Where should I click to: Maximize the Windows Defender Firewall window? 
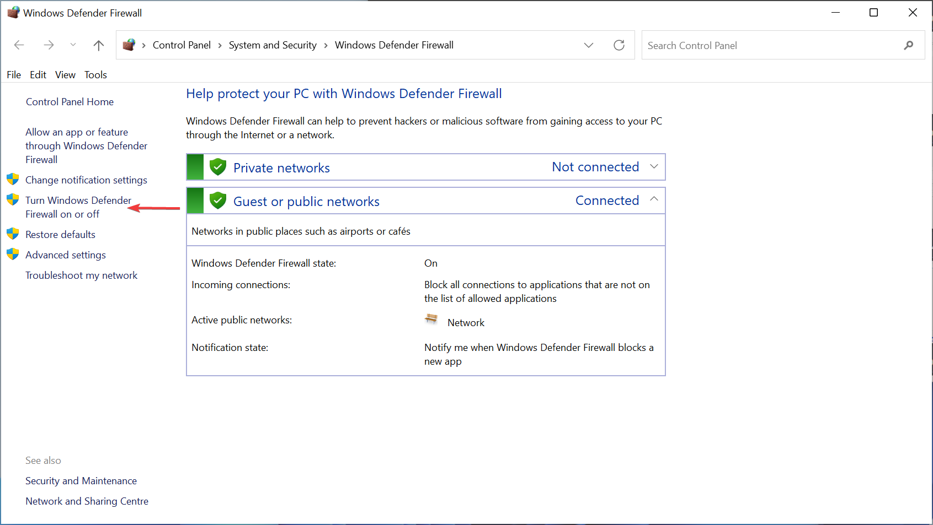(873, 12)
